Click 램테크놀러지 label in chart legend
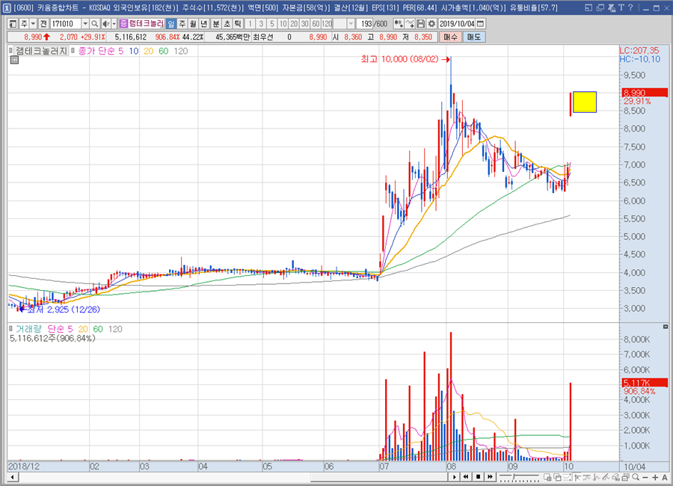 pos(42,51)
